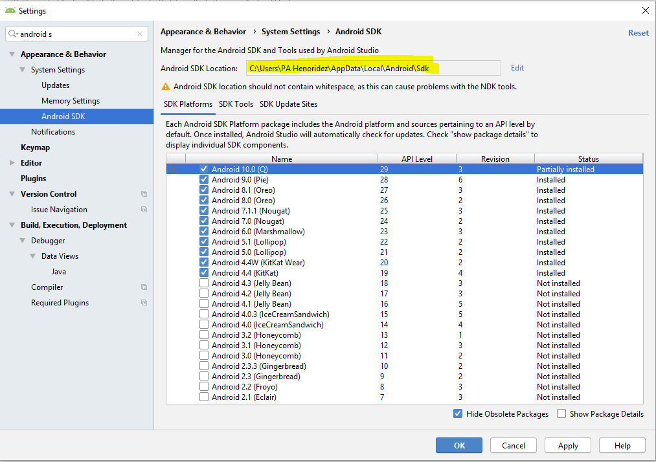656x462 pixels.
Task: Check the Android 4.3 (Jelly Bean) checkbox
Action: [204, 283]
